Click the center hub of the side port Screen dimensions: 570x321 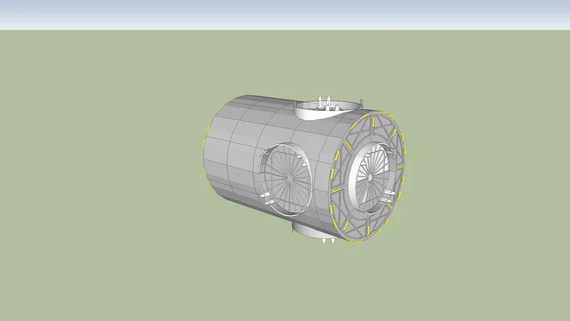290,179
